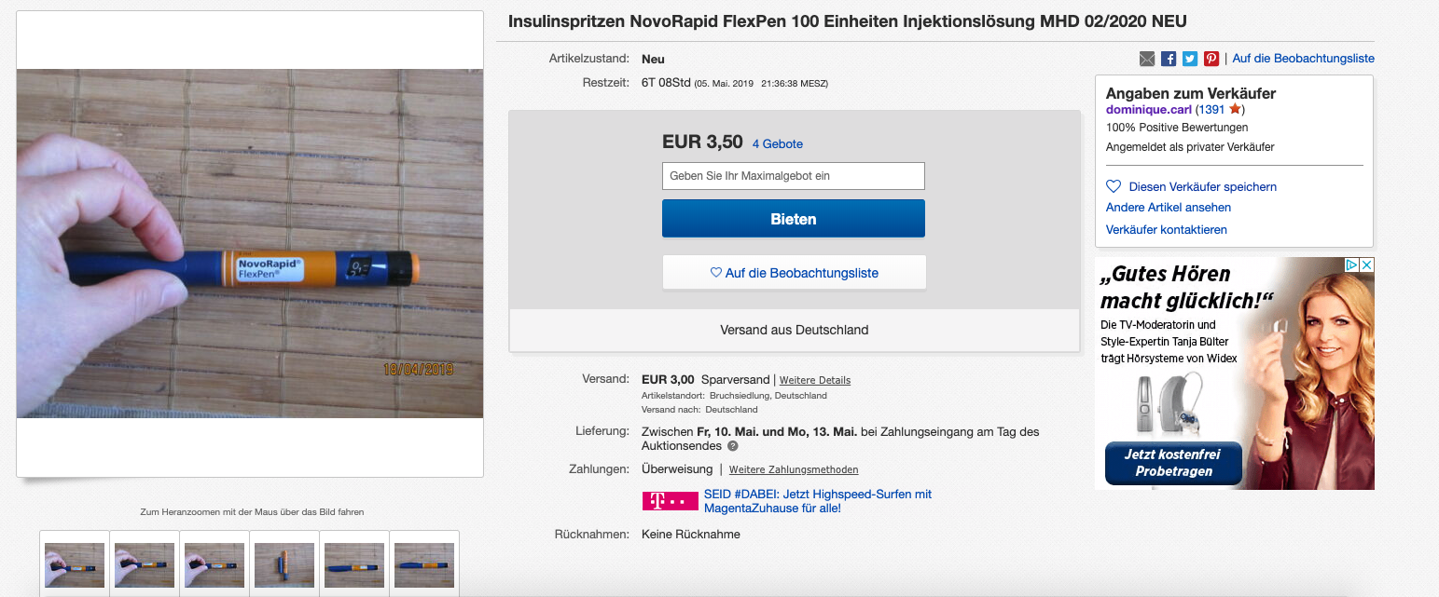Image resolution: width=1439 pixels, height=597 pixels.
Task: Click the heart icon to save this seller
Action: click(x=1114, y=186)
